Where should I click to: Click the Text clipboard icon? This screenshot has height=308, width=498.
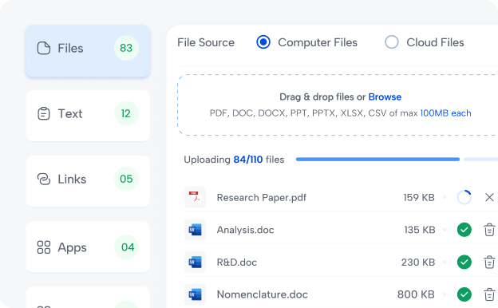point(44,113)
